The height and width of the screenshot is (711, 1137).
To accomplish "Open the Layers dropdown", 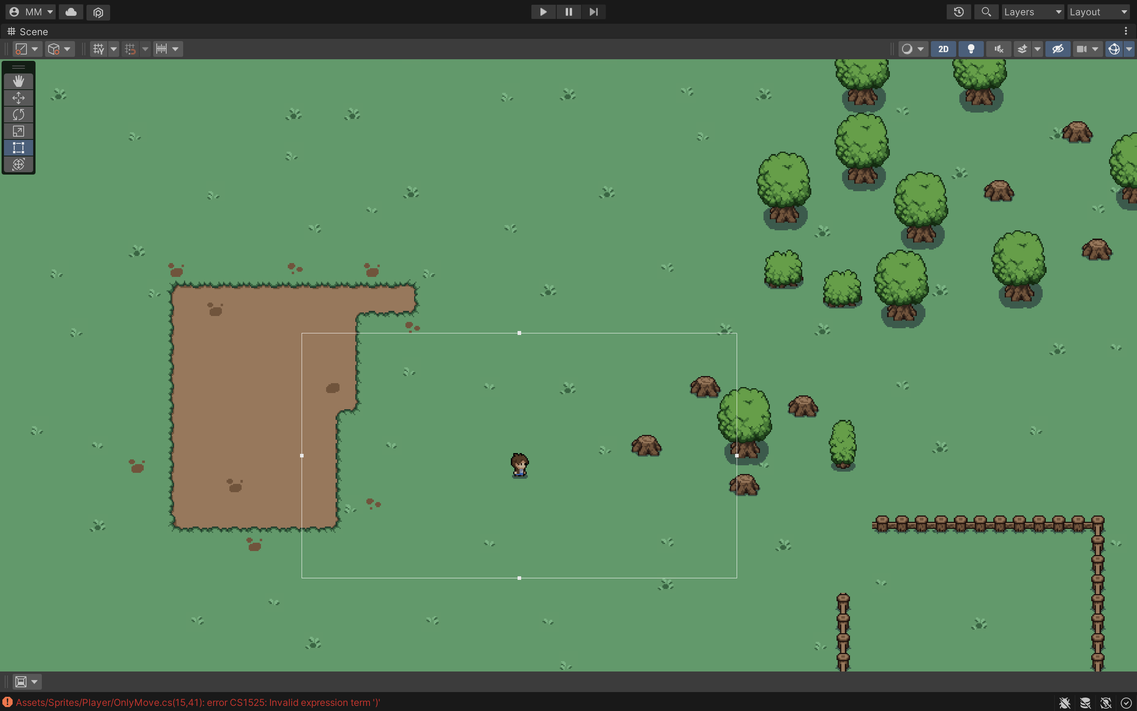I will [x=1032, y=12].
